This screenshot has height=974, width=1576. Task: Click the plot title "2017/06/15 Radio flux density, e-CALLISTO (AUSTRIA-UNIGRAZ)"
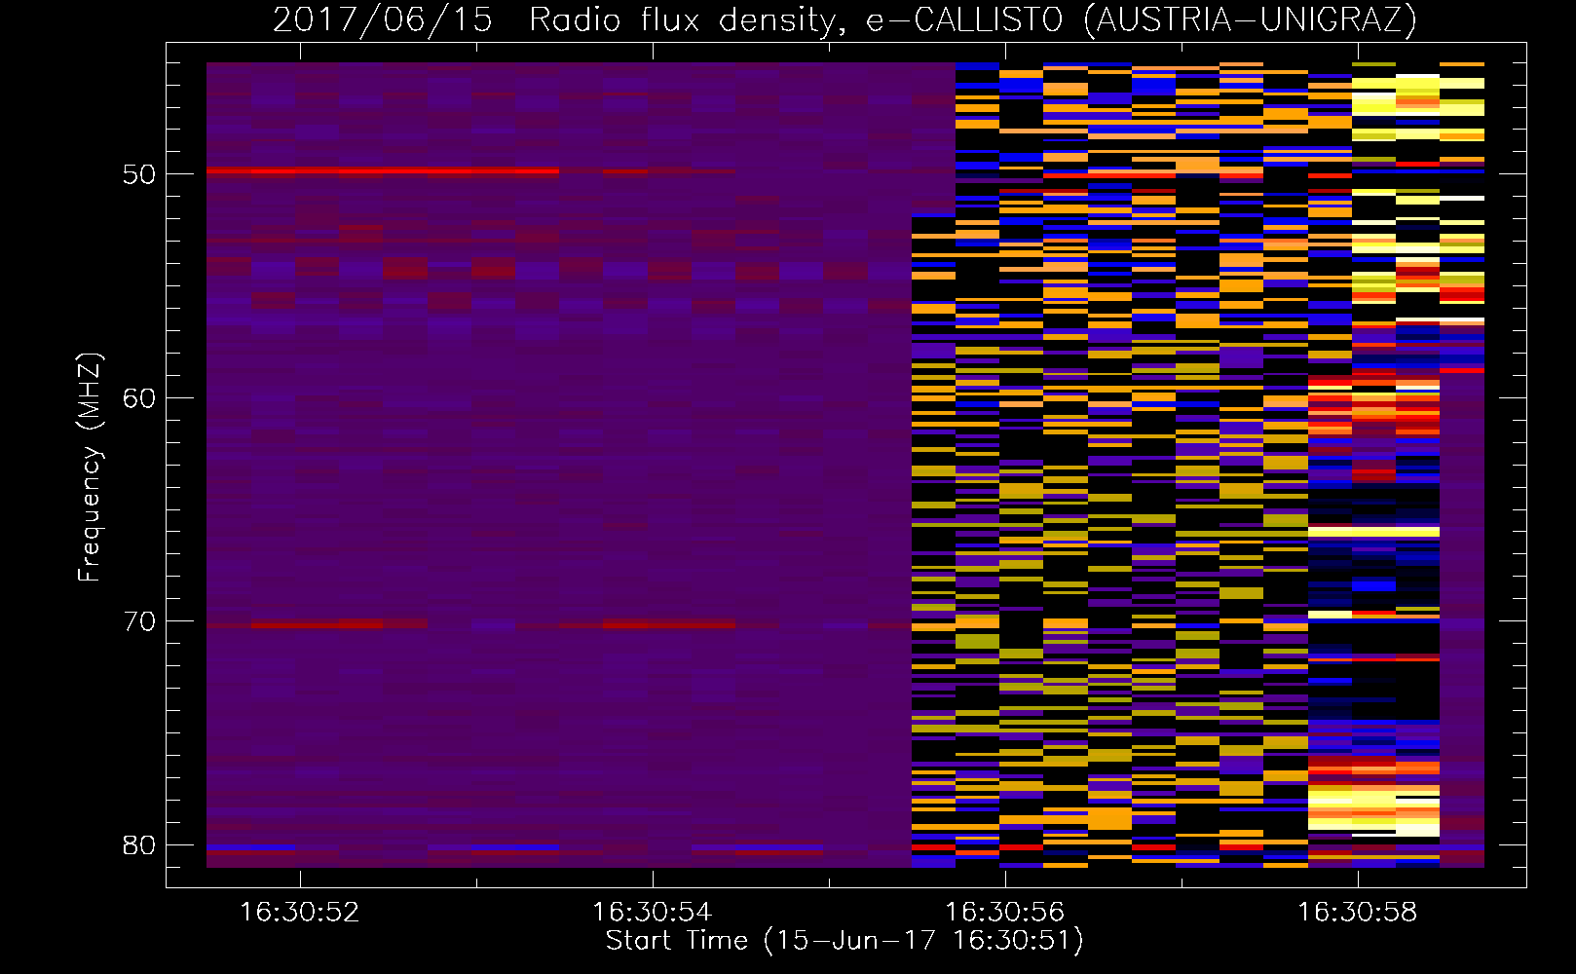click(844, 19)
